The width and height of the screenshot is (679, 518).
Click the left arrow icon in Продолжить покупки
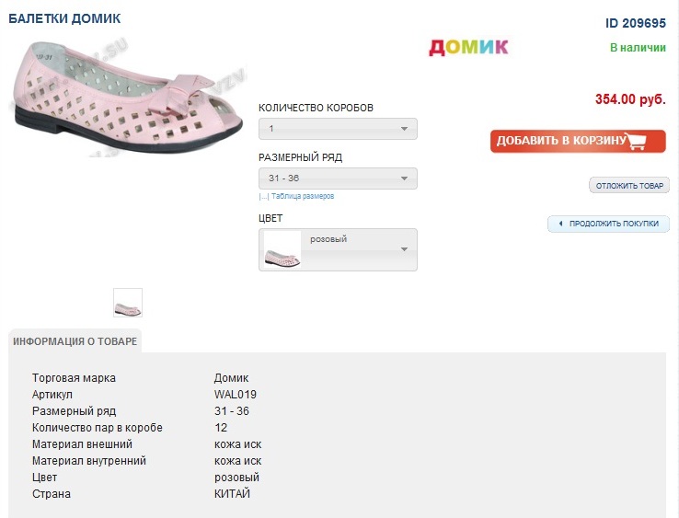click(x=561, y=224)
